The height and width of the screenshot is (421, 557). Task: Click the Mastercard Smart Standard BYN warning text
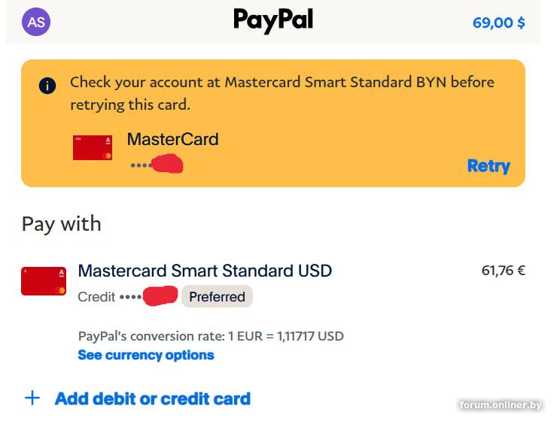[x=282, y=92]
